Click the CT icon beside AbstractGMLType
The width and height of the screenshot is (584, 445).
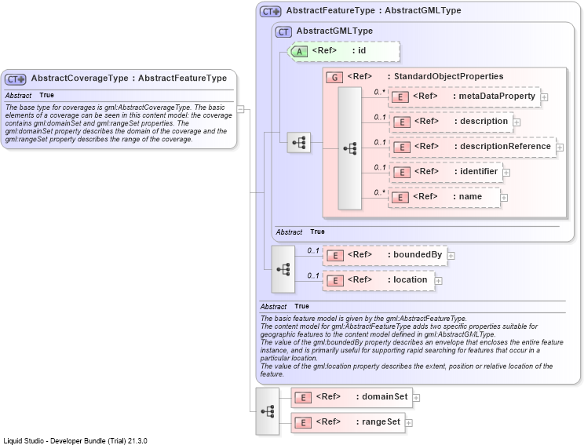[x=283, y=32]
